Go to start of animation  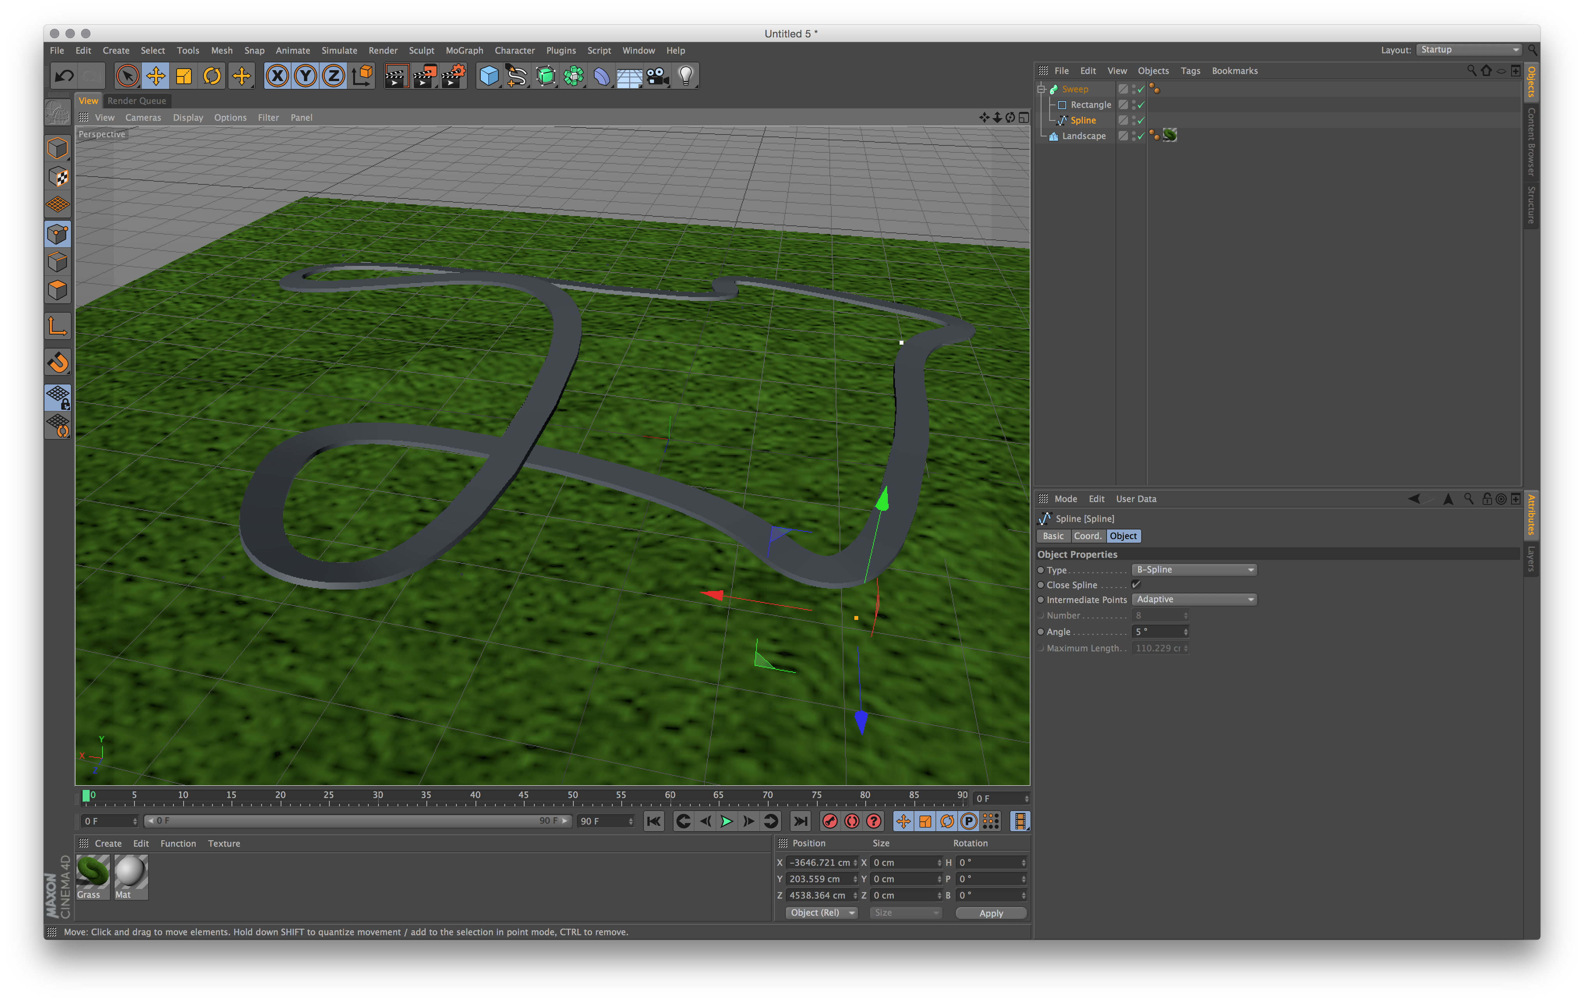654,821
